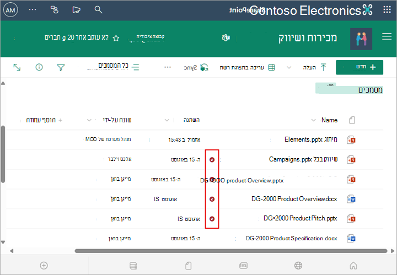This screenshot has height=275, width=397.
Task: Click the horizontal scrollbar thumb
Action: [231, 251]
